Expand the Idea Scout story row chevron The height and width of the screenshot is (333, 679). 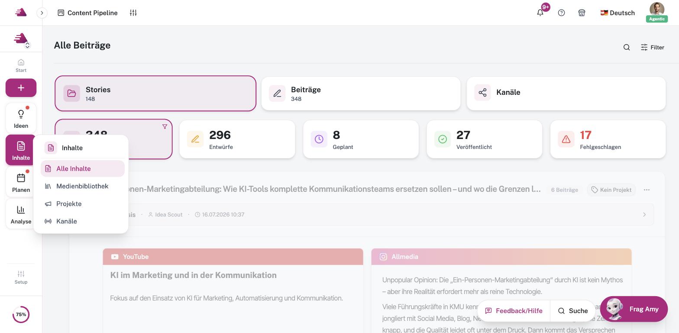(x=644, y=214)
